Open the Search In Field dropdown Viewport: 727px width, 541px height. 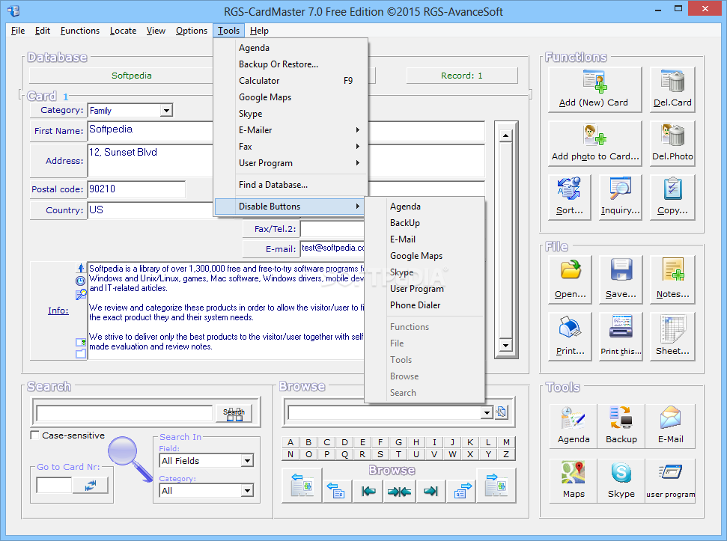click(248, 461)
